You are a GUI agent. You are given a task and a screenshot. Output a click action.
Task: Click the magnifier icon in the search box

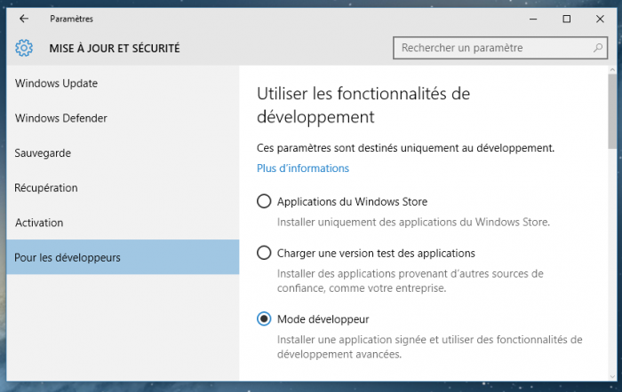click(598, 48)
